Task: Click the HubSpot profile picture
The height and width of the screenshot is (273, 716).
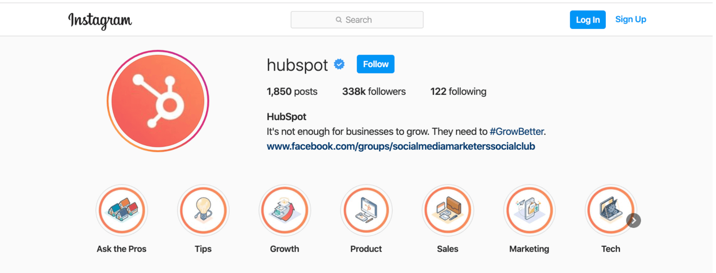Action: click(158, 101)
